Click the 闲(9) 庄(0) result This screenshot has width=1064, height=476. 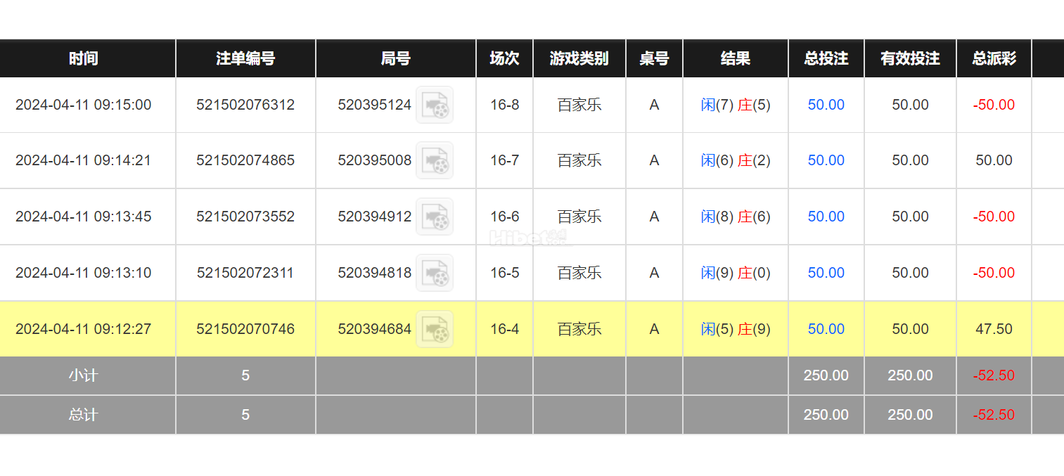click(x=736, y=273)
